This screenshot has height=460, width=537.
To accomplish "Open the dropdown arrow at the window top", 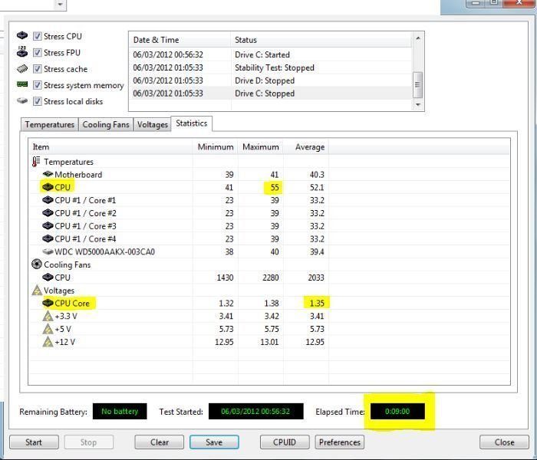I will 61,5.
